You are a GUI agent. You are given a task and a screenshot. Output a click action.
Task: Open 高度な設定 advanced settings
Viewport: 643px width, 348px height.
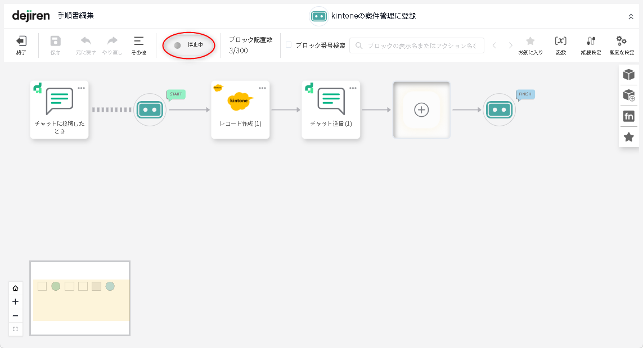[x=621, y=44]
